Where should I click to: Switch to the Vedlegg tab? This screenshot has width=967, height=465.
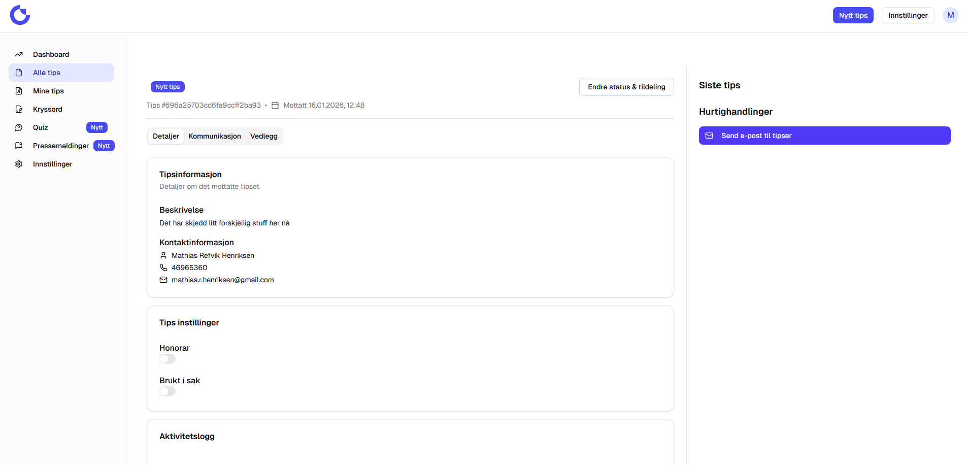[x=263, y=136]
